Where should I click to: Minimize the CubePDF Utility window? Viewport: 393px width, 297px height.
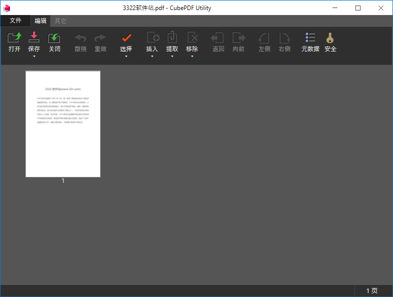(x=335, y=8)
